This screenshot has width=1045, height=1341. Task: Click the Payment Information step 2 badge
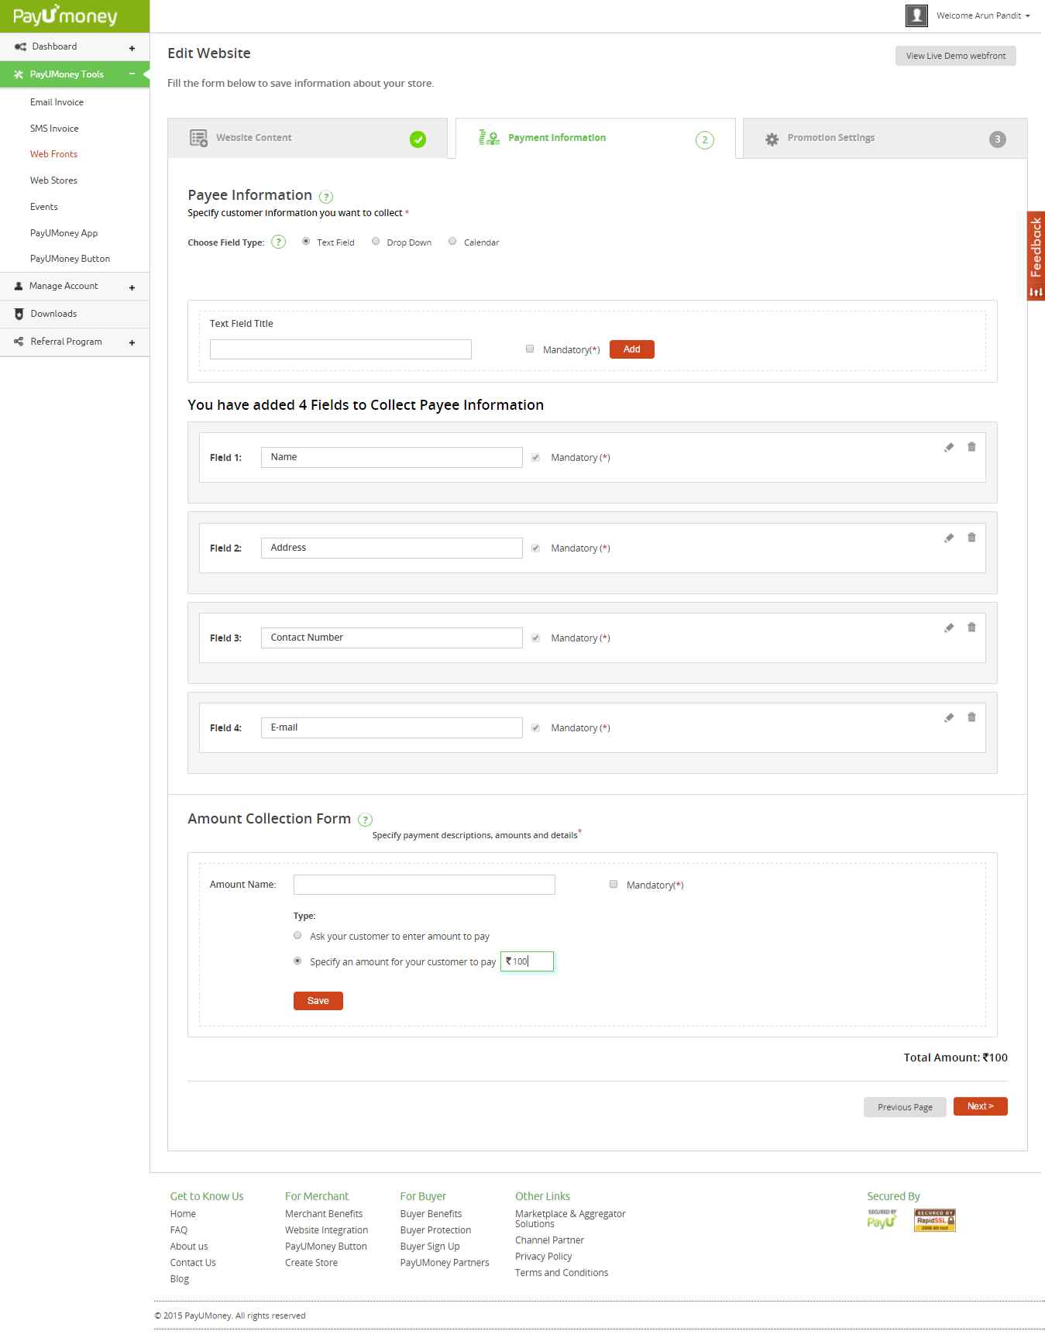(x=704, y=140)
